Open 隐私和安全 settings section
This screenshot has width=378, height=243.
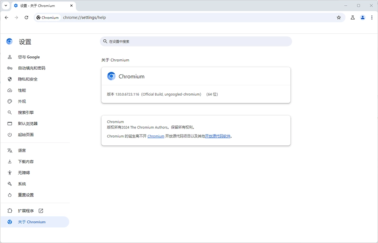pyautogui.click(x=35, y=79)
